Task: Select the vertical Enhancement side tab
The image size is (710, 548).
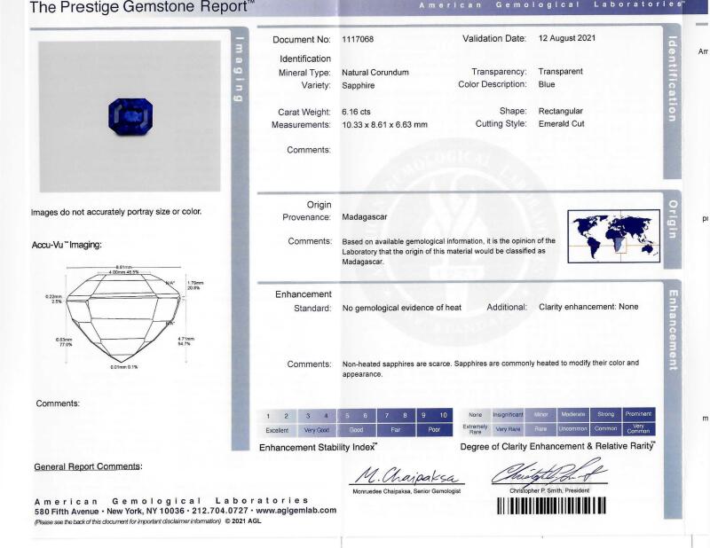Action: tap(672, 330)
